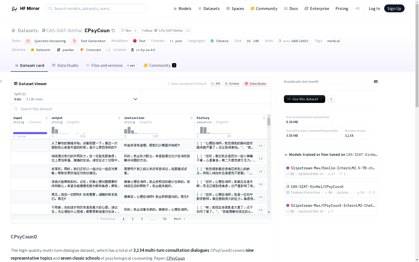Viewport: 419px width, 262px height.
Task: Sort by the history column
Action: coord(264,118)
